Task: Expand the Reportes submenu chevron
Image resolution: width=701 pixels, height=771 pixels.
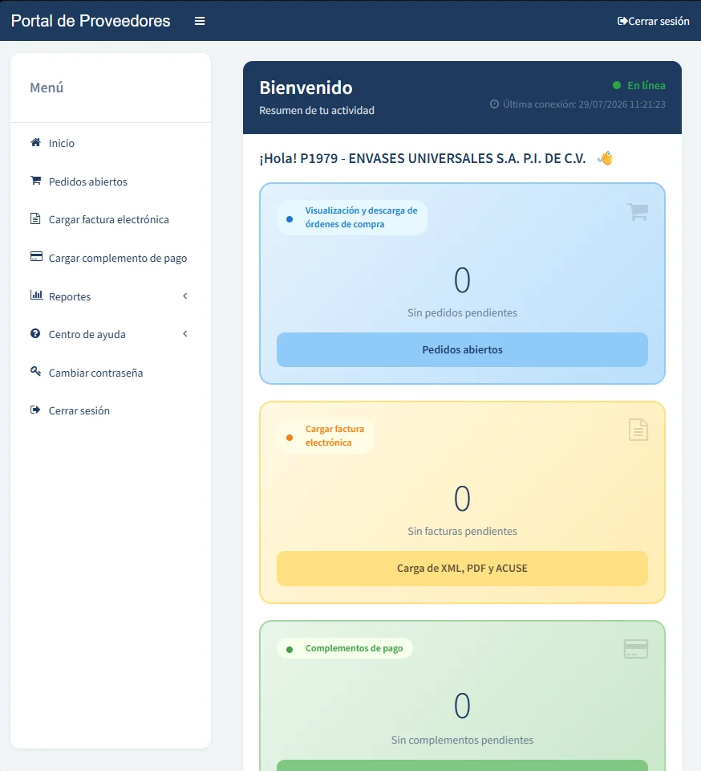Action: point(185,296)
